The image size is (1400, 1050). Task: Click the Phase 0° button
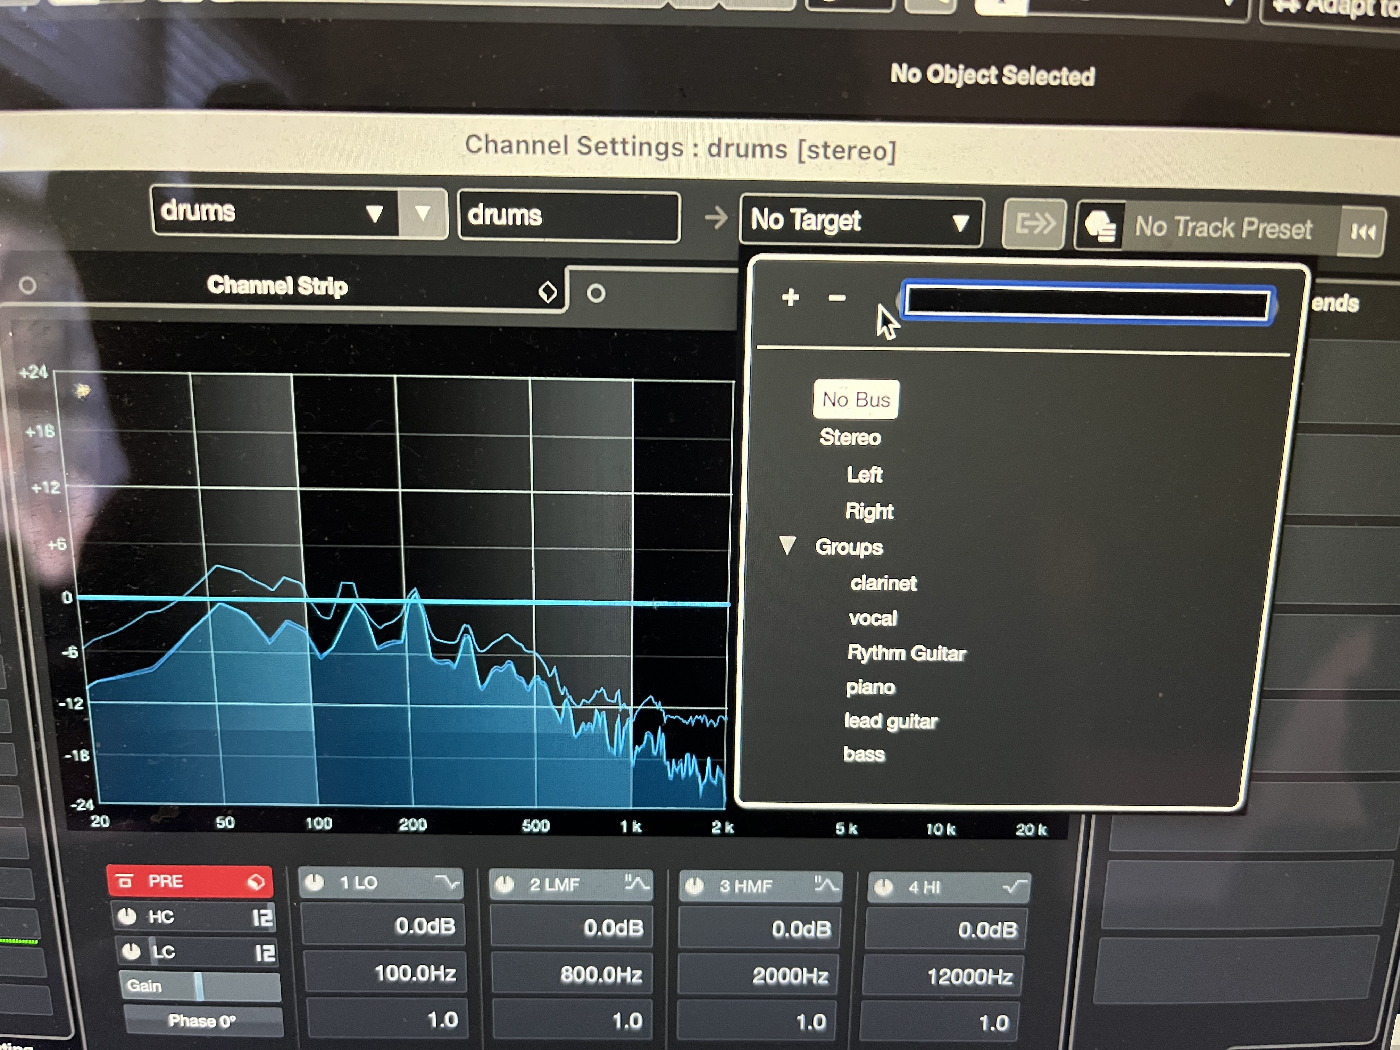tap(202, 1020)
